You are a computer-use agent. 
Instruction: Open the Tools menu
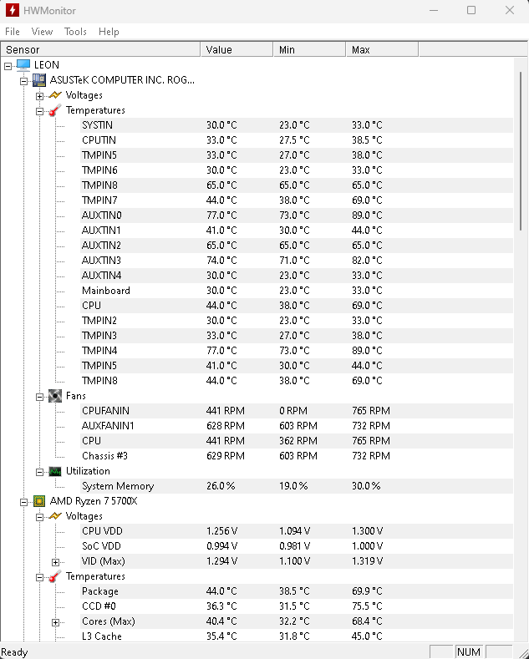tap(75, 32)
